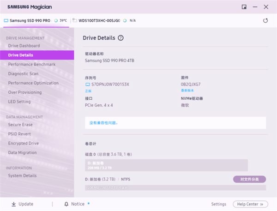Click the 最新版本 firmware link
The height and width of the screenshot is (211, 277).
(x=187, y=91)
